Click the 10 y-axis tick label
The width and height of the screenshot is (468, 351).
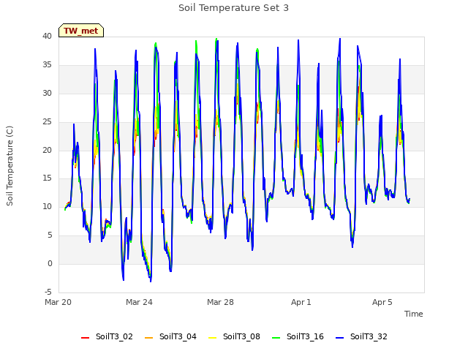point(47,206)
